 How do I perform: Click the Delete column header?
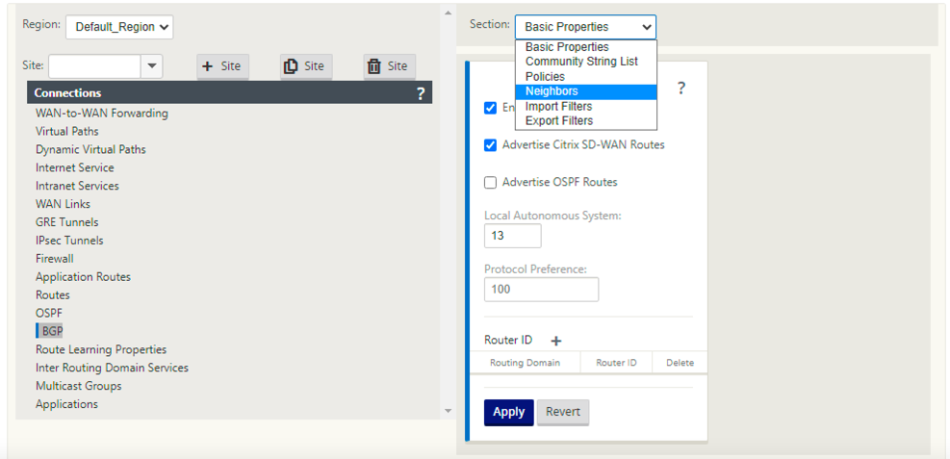tap(680, 363)
